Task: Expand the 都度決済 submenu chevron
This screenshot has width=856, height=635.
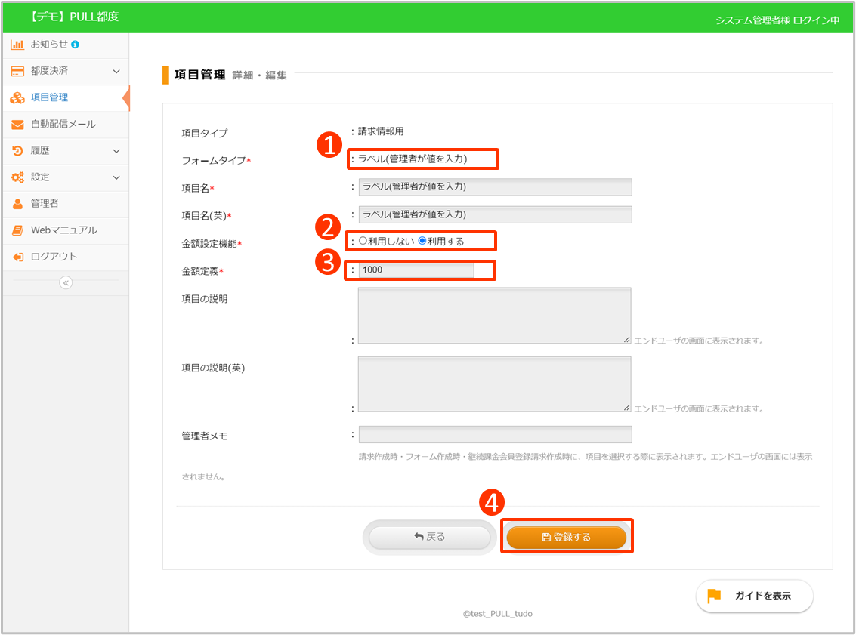Action: coord(116,71)
